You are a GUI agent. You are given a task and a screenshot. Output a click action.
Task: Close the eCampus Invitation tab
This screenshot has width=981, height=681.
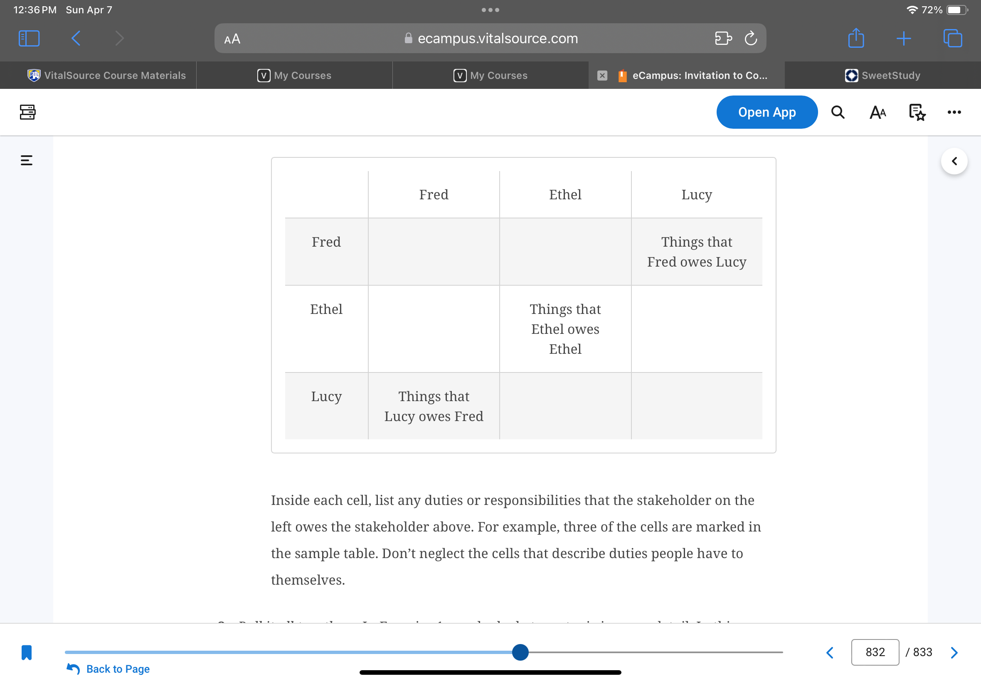tap(602, 76)
